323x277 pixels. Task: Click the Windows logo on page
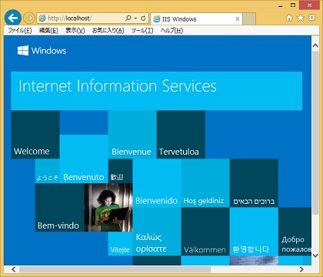23,51
